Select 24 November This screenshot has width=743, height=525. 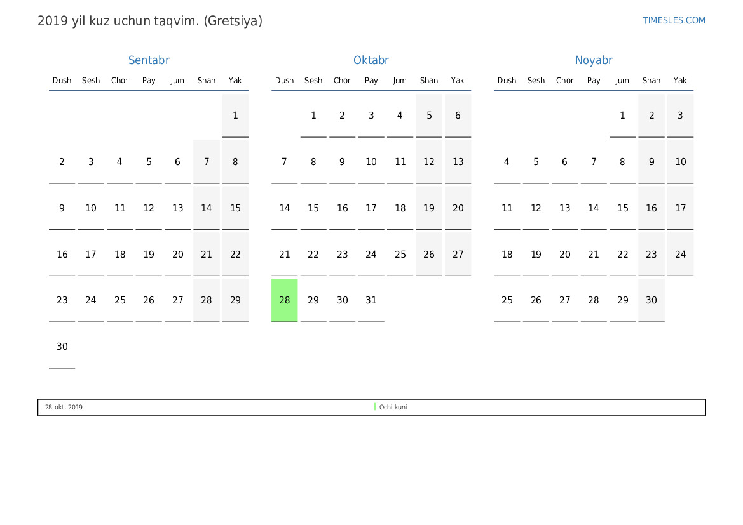click(x=681, y=254)
